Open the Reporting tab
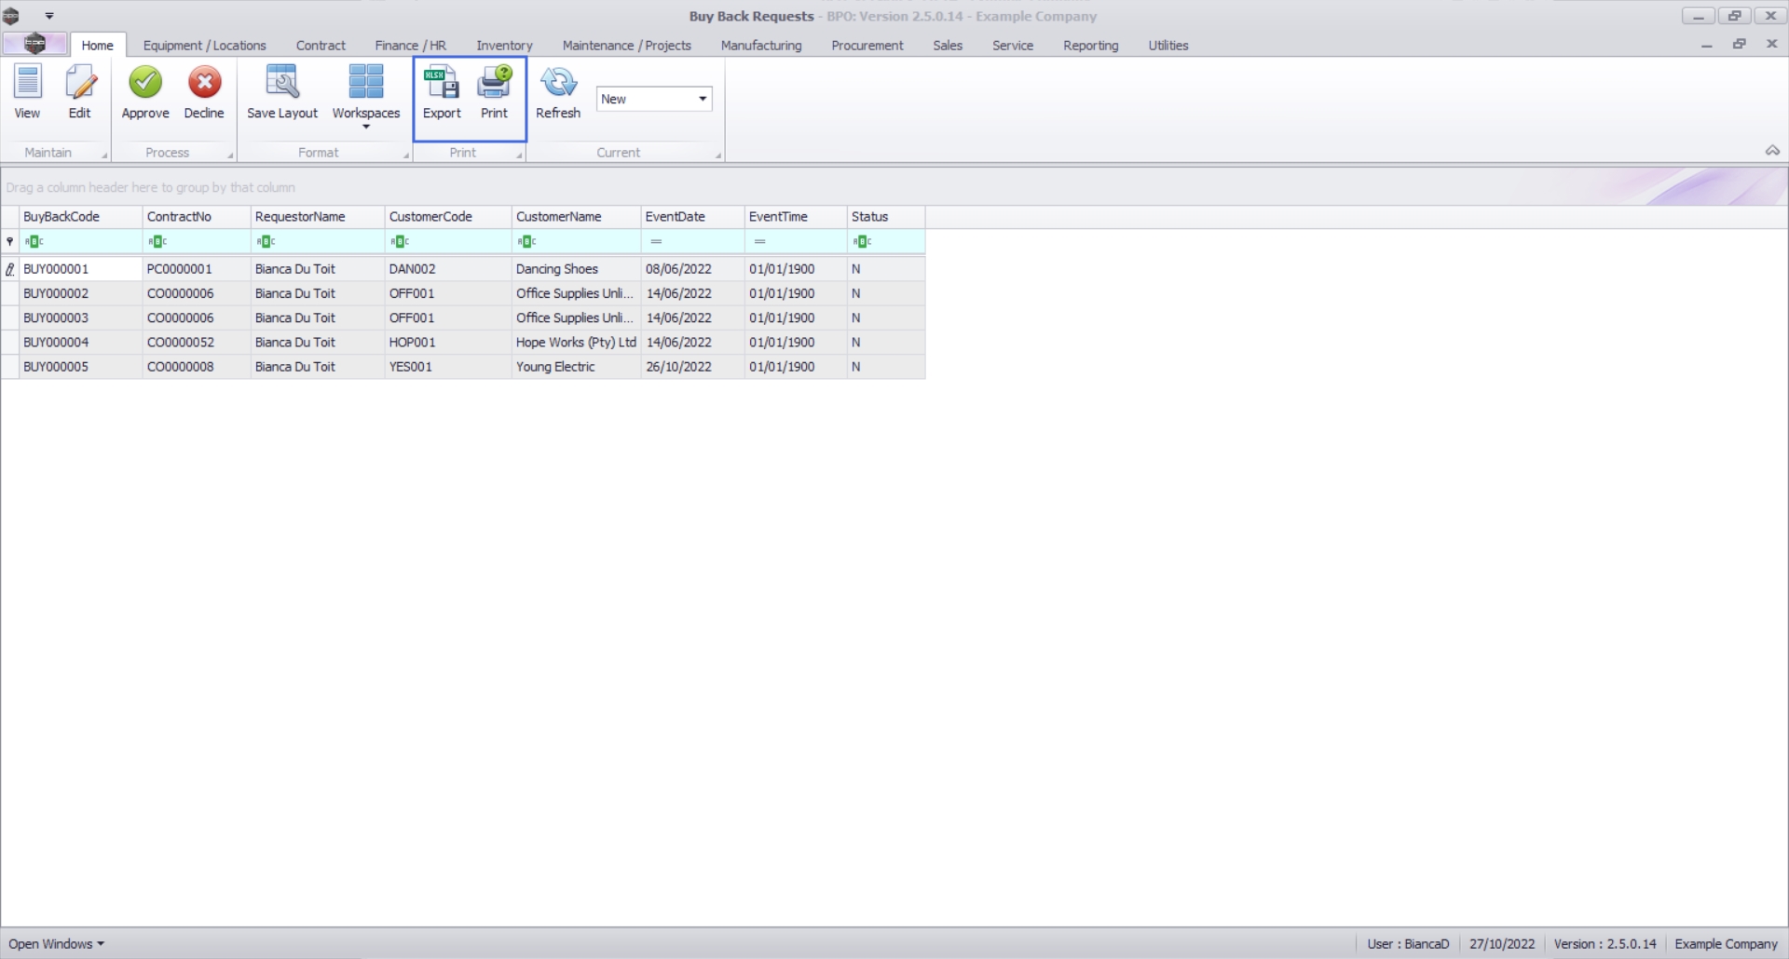This screenshot has height=959, width=1789. [x=1090, y=45]
